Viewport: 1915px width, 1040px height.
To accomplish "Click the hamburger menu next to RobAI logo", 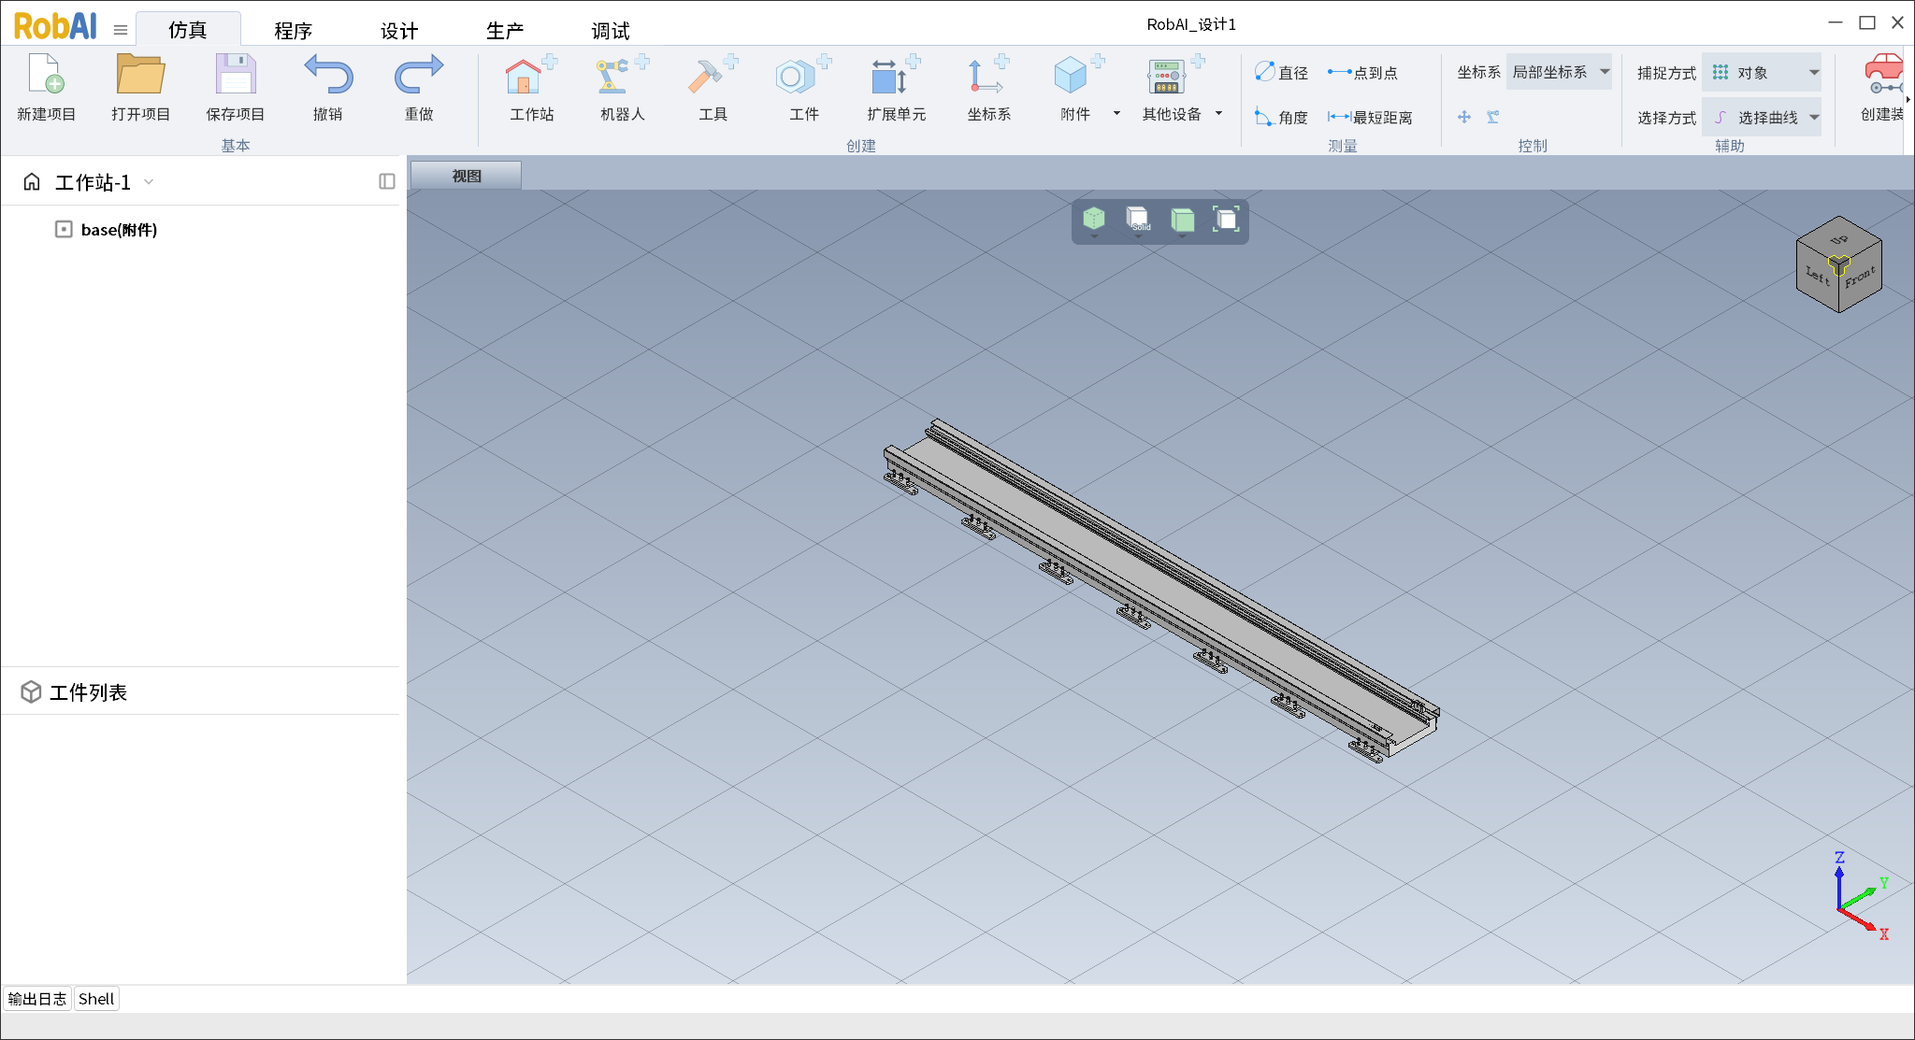I will tap(121, 30).
